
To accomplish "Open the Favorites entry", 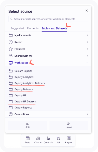I will [48, 49].
